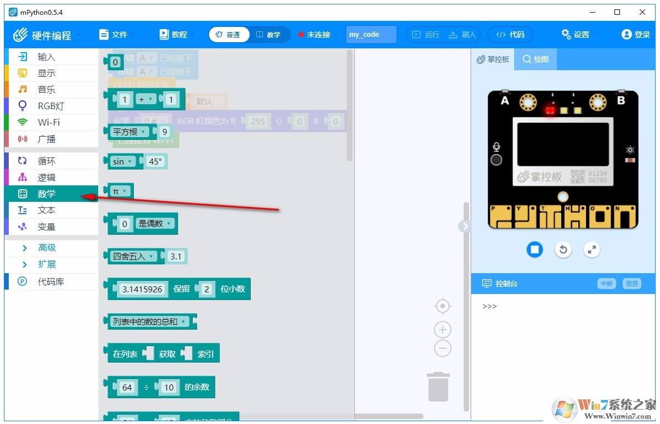Stay on the 掌控板 simulator tab

pos(493,59)
